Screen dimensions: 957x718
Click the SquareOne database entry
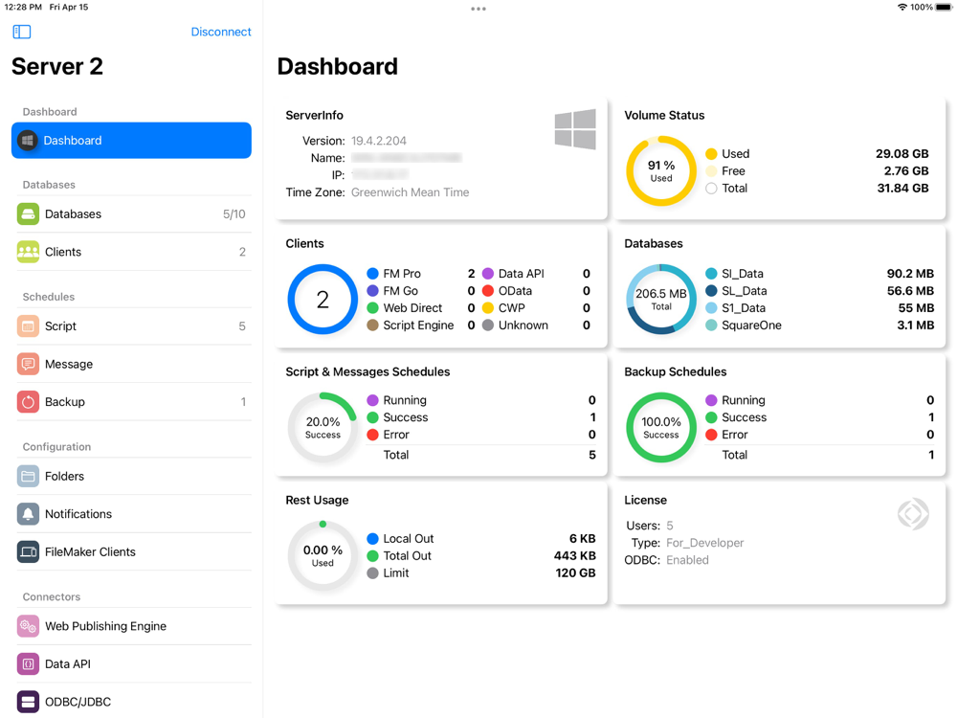820,325
